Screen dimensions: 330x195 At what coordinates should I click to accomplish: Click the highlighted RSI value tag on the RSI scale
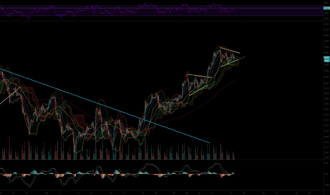326,8
